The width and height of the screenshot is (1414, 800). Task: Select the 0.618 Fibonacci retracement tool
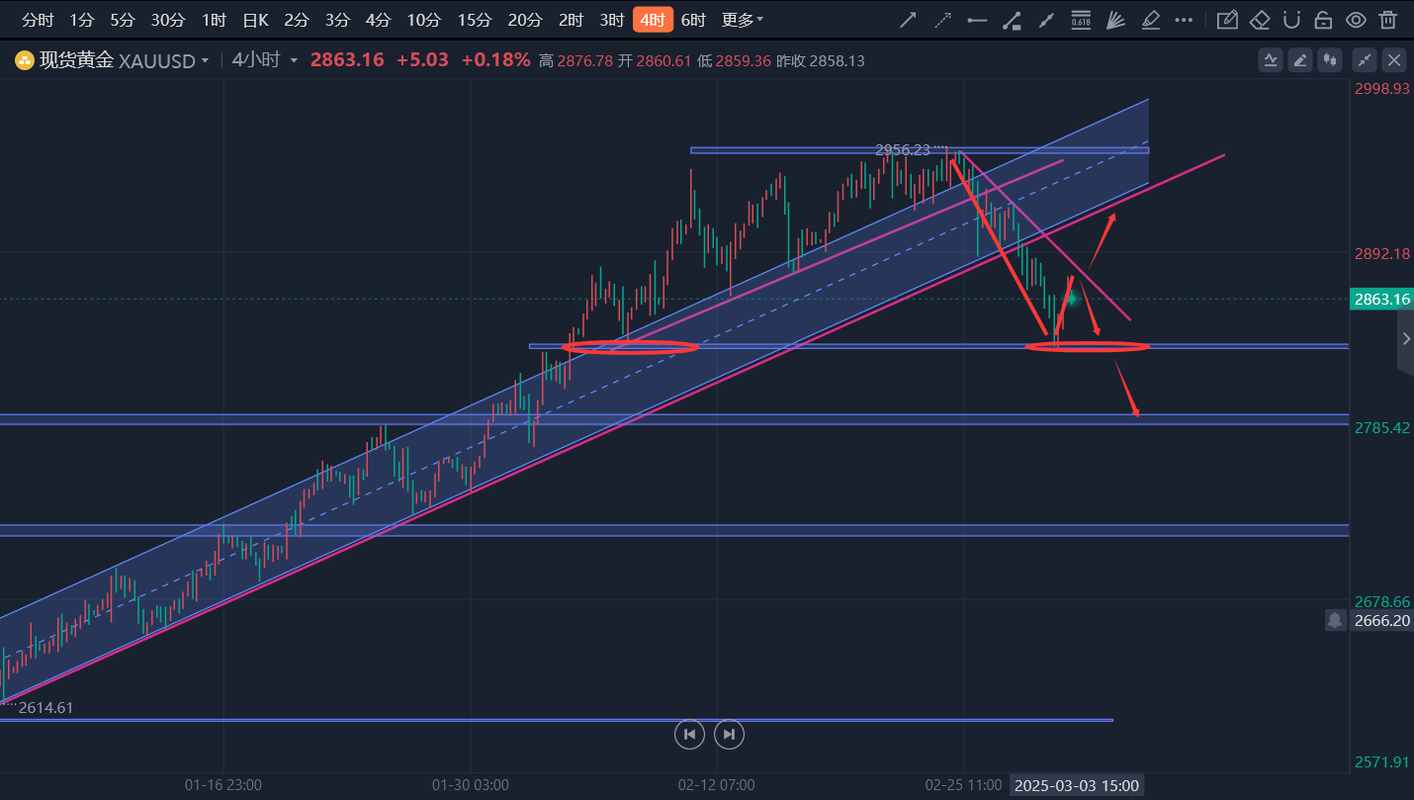1081,20
